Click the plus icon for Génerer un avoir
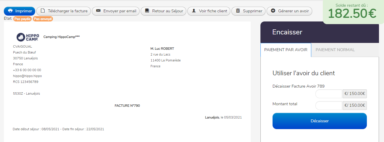 [273, 11]
